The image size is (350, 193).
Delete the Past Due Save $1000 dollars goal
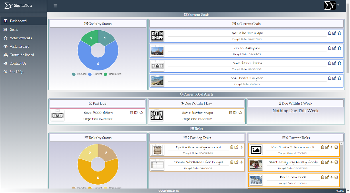click(131, 113)
